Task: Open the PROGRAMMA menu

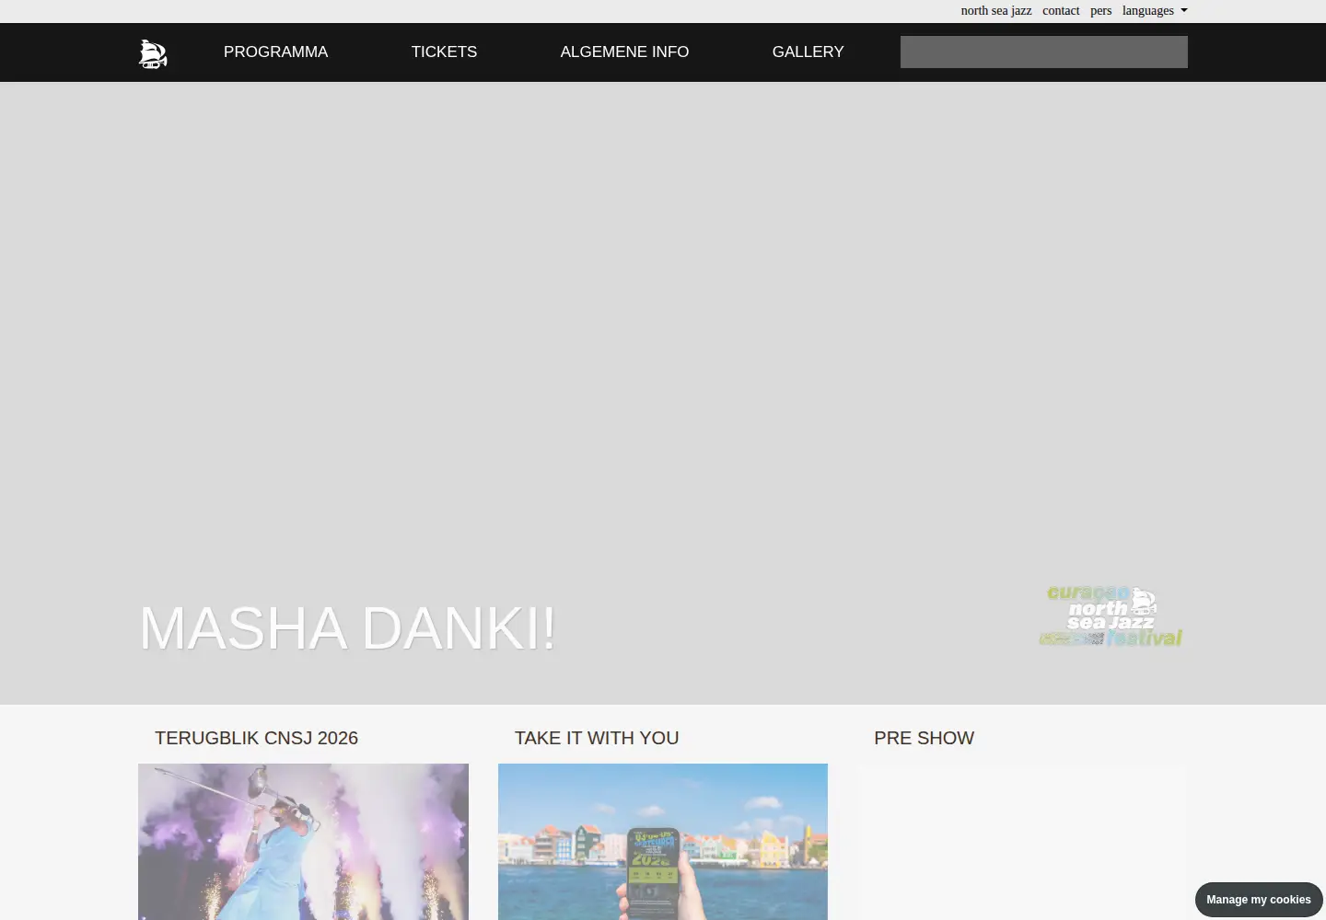Action: coord(275,52)
